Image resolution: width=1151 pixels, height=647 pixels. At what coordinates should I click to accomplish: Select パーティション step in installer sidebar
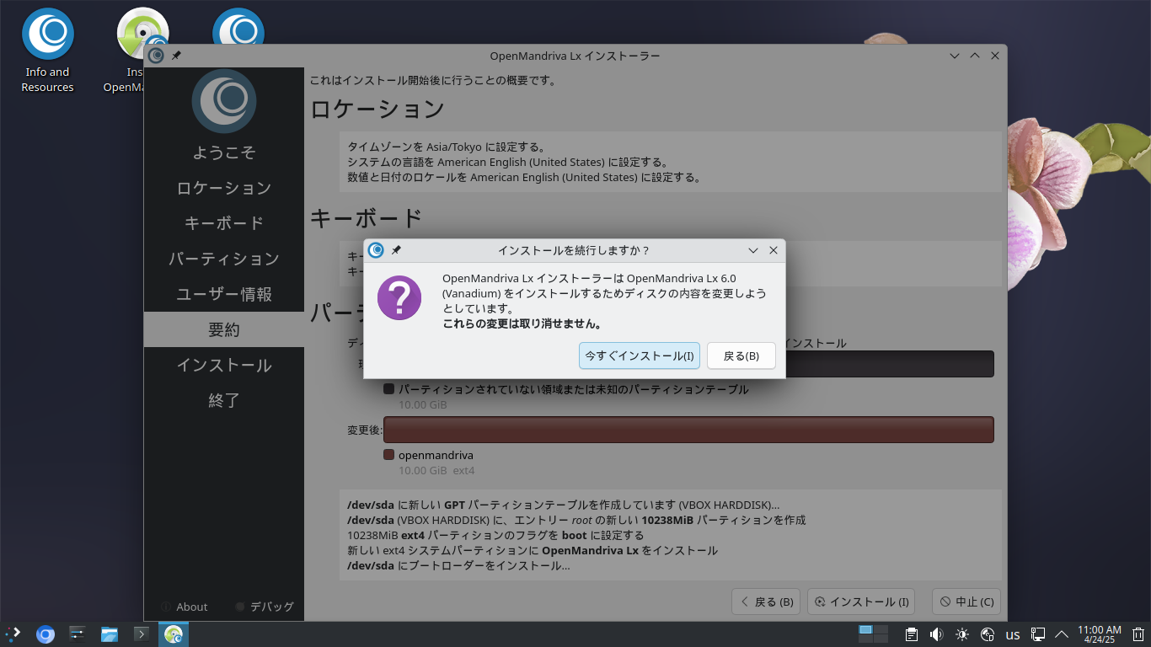[224, 259]
